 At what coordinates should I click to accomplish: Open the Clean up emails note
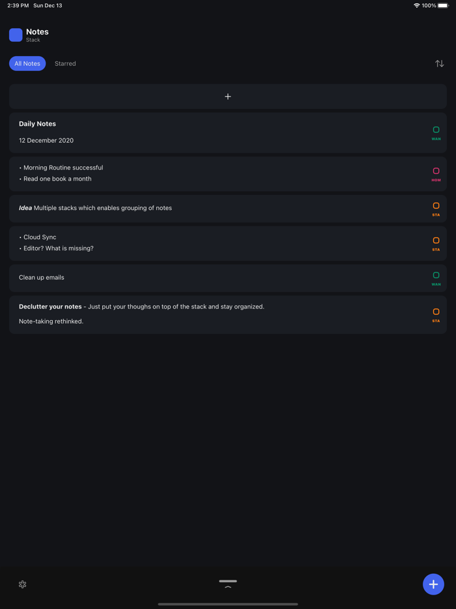tap(195, 278)
